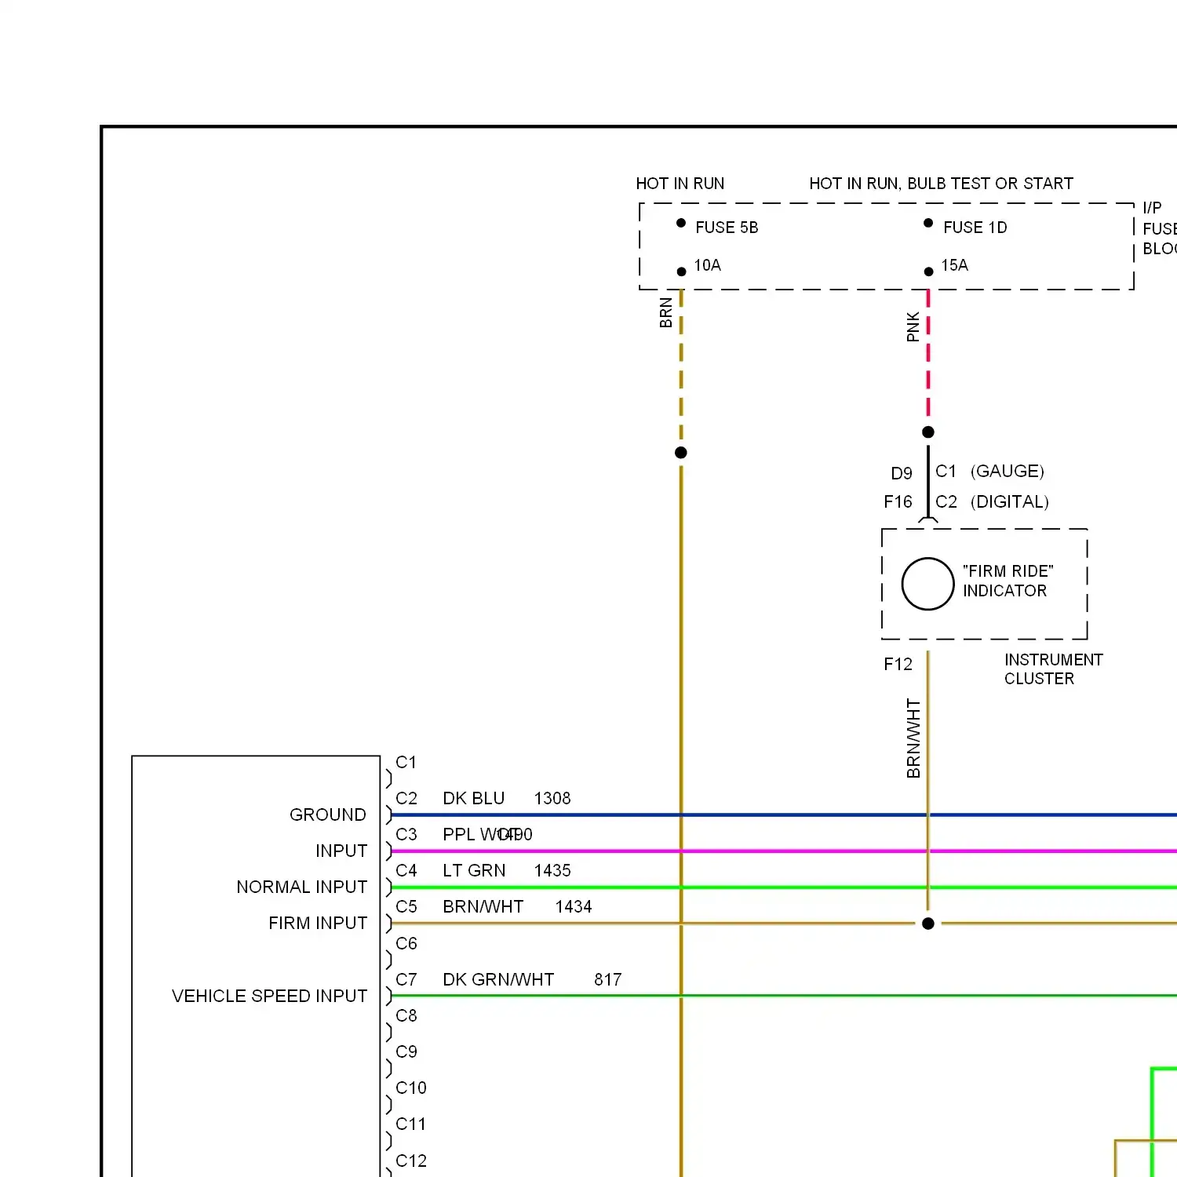Click the "DK GRN/WHT" wire color label
The image size is (1177, 1177).
click(498, 979)
